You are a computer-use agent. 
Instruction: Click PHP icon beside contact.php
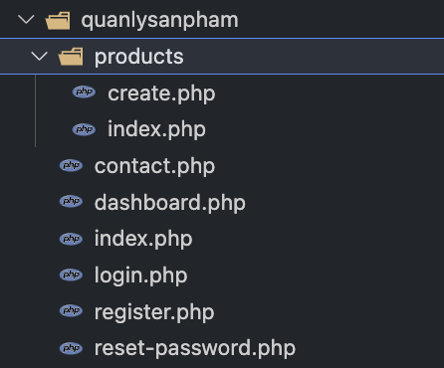[71, 165]
